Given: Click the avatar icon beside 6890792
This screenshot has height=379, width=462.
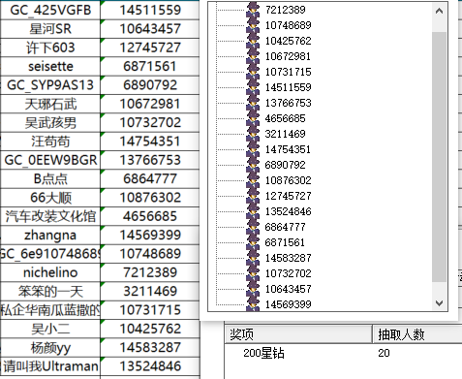Looking at the screenshot, I should 253,165.
